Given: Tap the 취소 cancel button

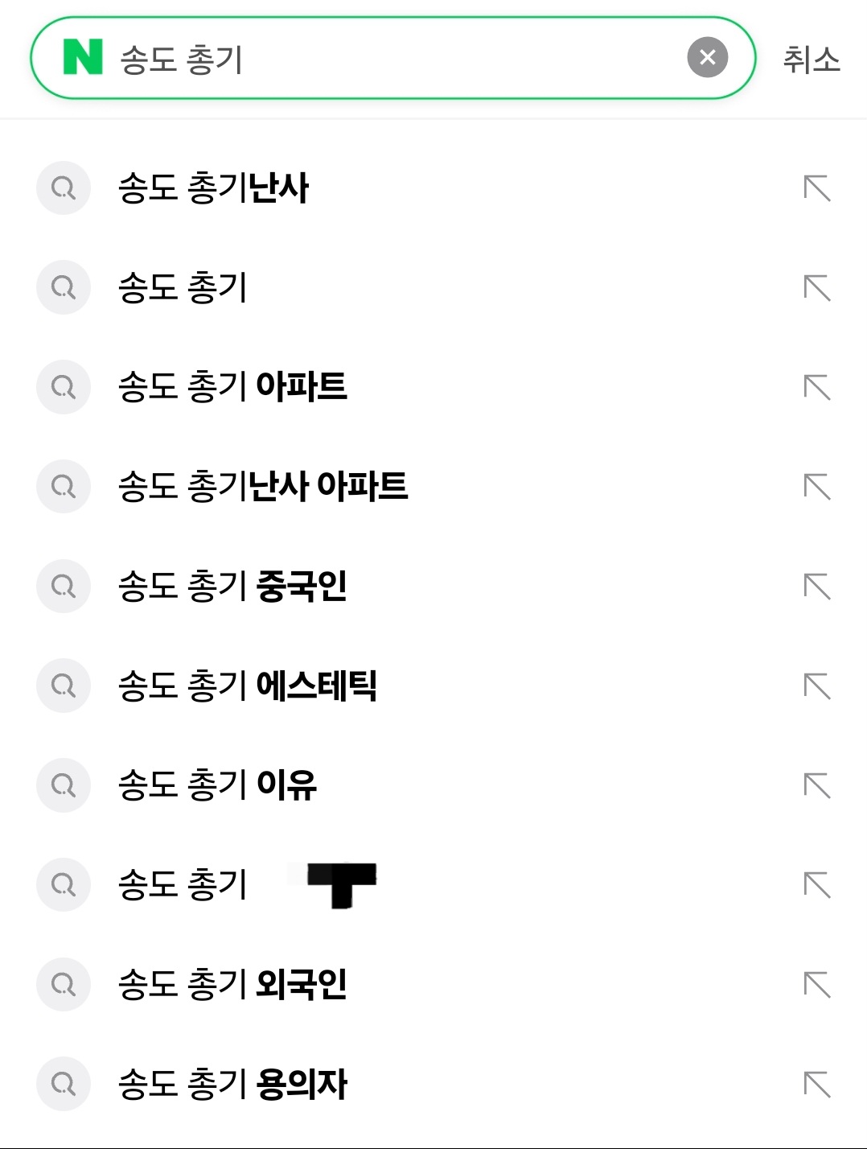Looking at the screenshot, I should click(811, 60).
